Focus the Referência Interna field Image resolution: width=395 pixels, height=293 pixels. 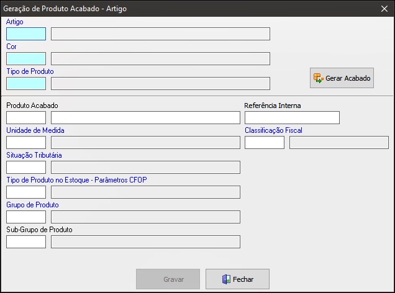[293, 117]
